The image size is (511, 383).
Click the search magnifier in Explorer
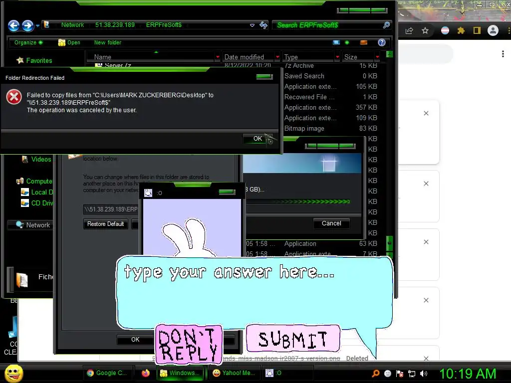tap(386, 25)
